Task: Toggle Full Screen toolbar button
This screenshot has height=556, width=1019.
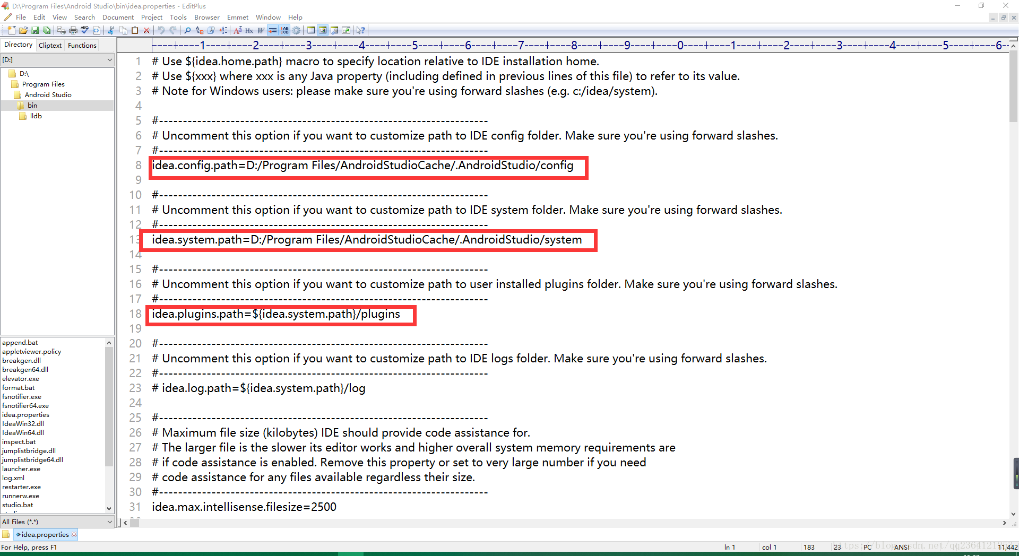Action: pos(346,30)
